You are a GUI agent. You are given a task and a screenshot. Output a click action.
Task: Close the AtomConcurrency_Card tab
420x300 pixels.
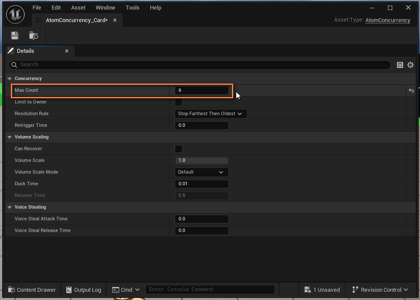pos(114,20)
